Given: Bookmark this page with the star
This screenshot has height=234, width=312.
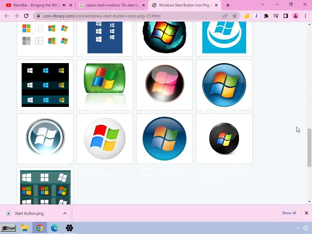Looking at the screenshot, I should pos(235,16).
